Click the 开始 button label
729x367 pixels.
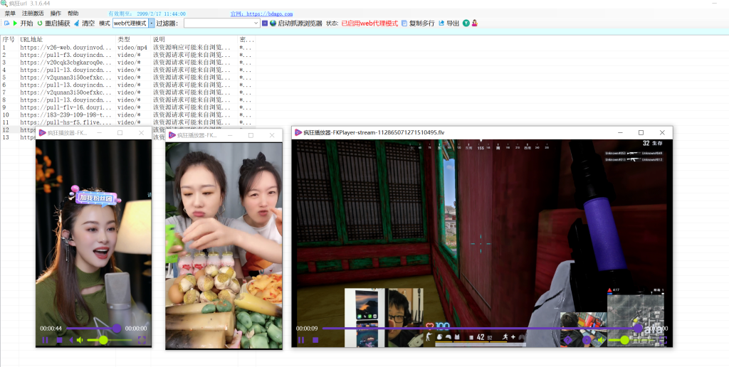pyautogui.click(x=26, y=23)
